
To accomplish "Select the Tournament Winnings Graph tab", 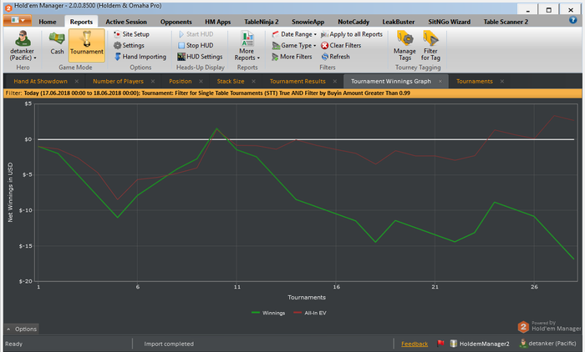I will (x=390, y=81).
